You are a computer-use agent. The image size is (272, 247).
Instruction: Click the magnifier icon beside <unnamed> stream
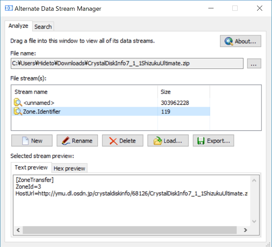pyautogui.click(x=18, y=103)
